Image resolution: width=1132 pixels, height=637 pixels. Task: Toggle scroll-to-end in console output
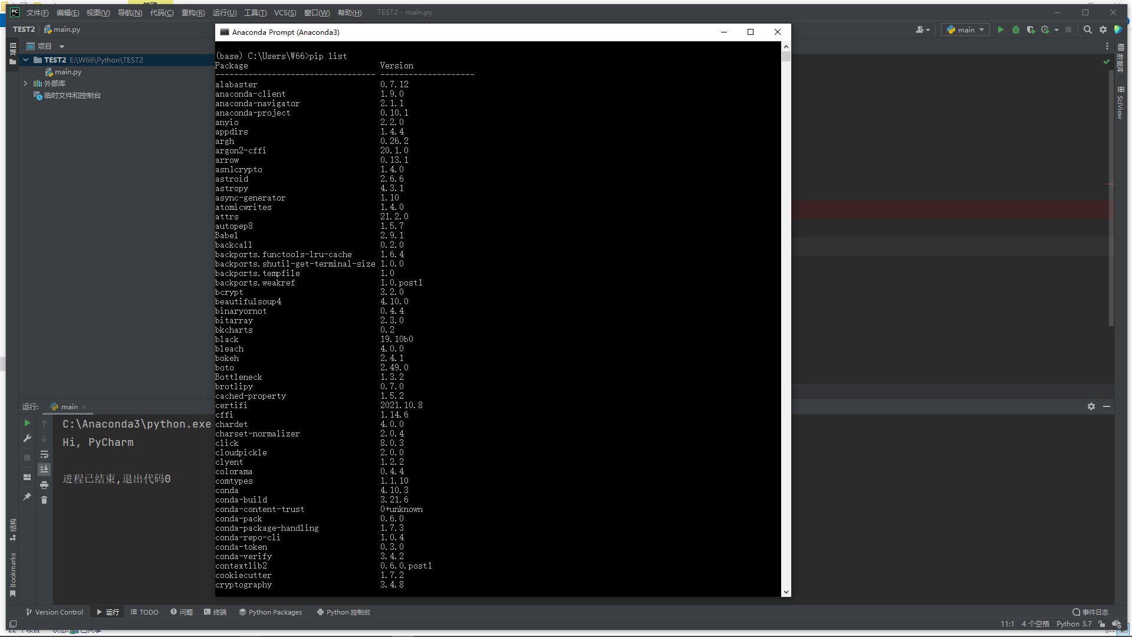tap(44, 469)
